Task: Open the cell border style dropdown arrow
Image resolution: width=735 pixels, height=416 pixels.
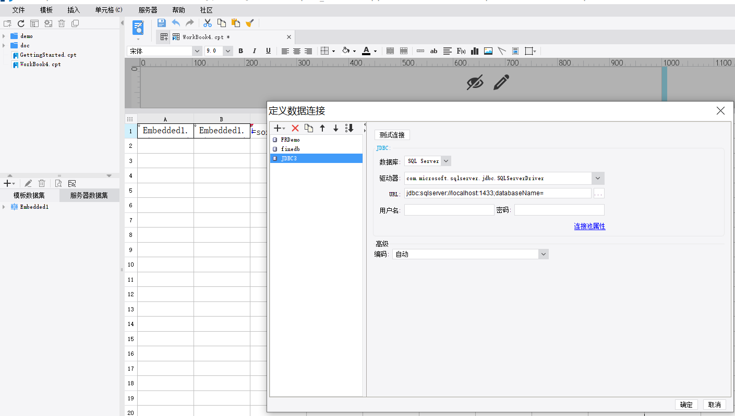Action: click(x=333, y=52)
